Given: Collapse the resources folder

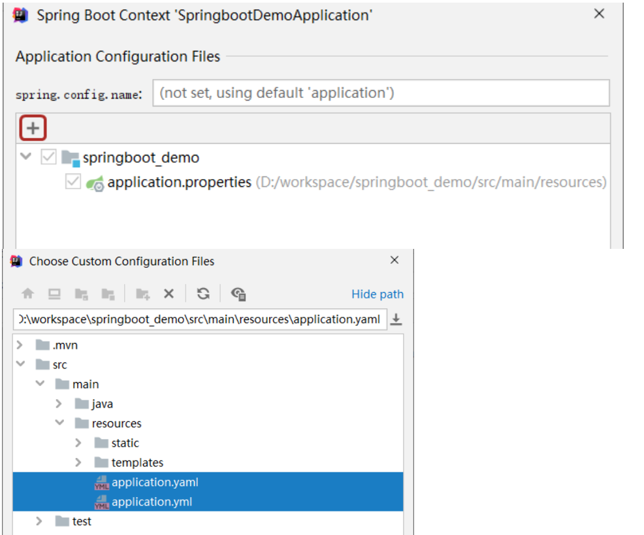Looking at the screenshot, I should coord(59,423).
